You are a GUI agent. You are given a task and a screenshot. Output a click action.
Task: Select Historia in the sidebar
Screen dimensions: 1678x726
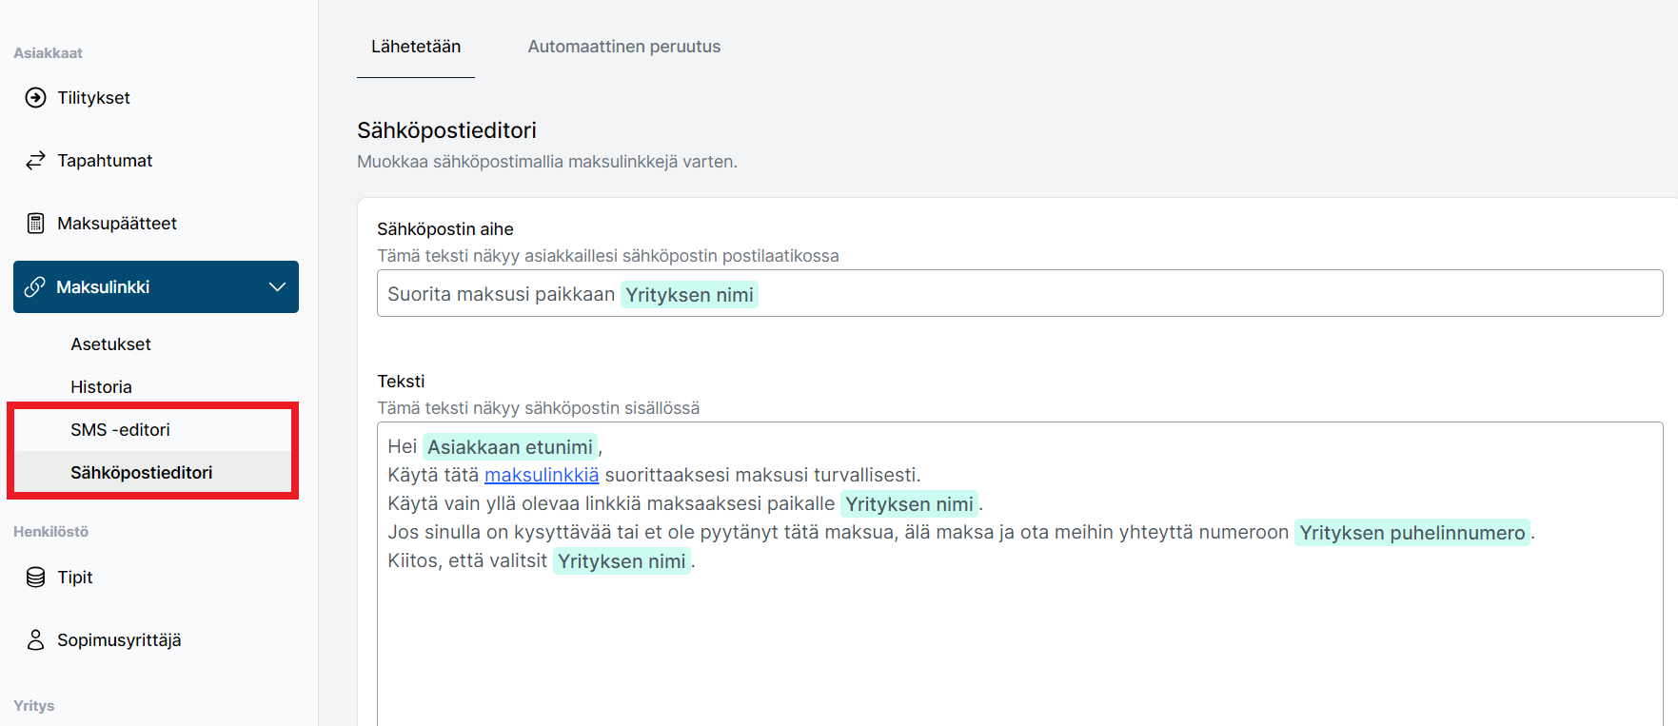[101, 387]
